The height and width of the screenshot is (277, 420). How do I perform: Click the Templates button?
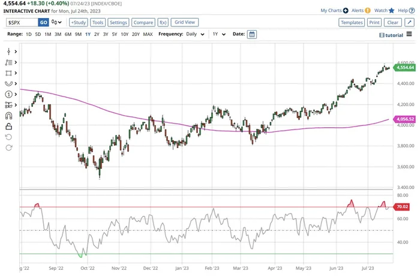(352, 22)
